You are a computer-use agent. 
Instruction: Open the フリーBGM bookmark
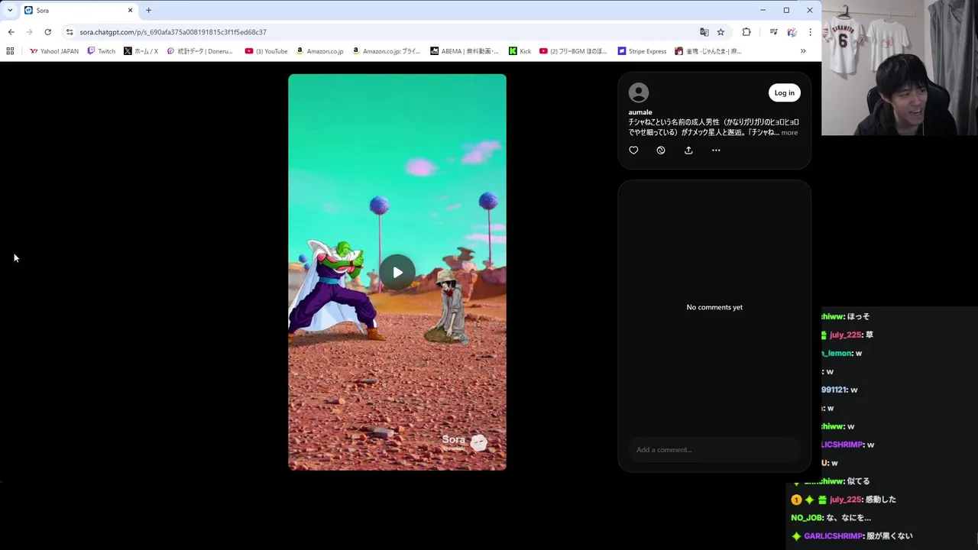(x=573, y=51)
